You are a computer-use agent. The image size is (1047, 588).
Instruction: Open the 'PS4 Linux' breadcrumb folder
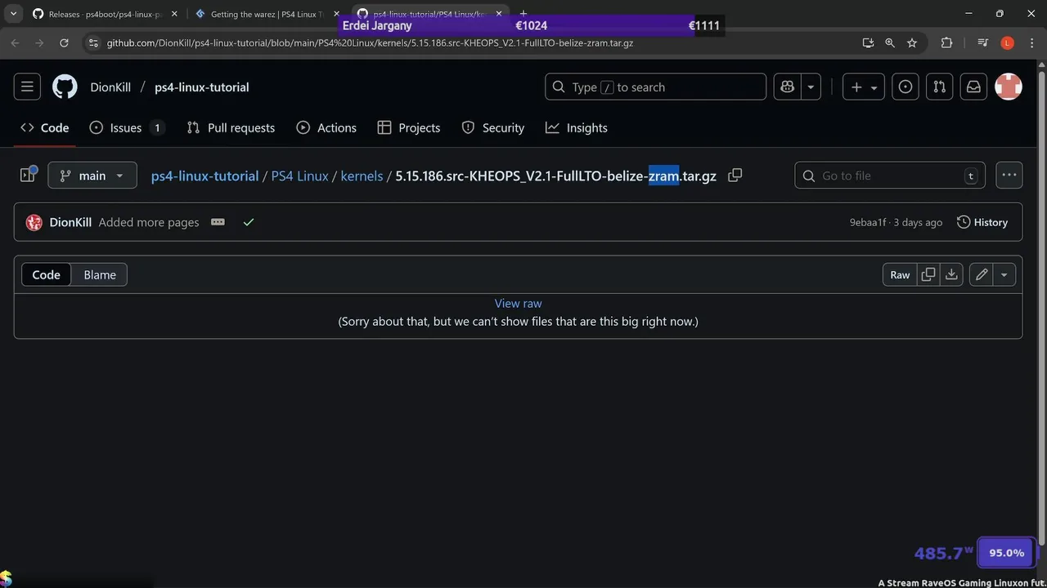pos(299,176)
